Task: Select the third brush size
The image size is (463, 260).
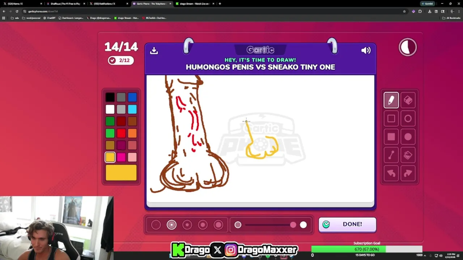Action: pos(187,225)
